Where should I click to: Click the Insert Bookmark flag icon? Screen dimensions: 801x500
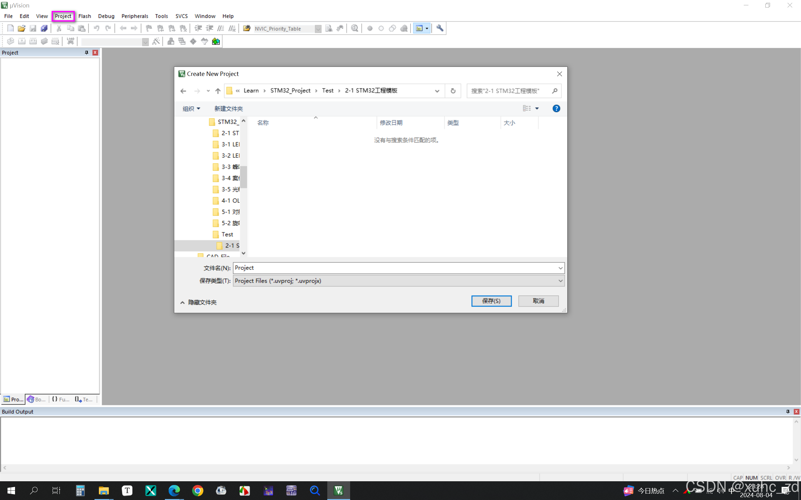point(149,28)
